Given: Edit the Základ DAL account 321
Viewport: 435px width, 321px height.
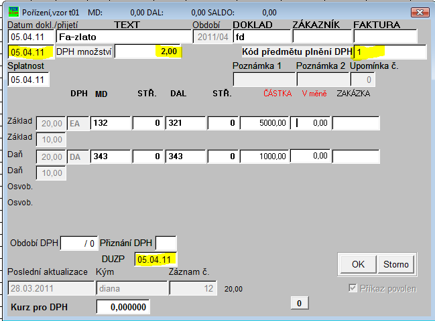Looking at the screenshot, I should click(x=185, y=123).
